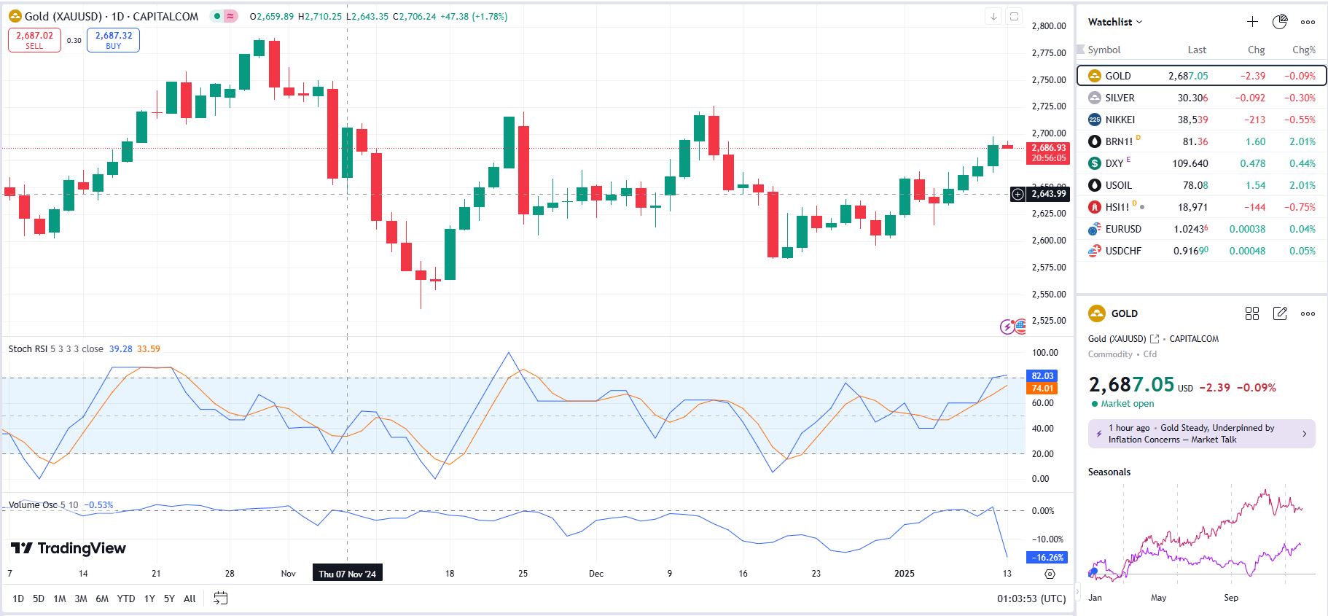Select the YTD time range
Viewport: 1328px width, 616px height.
pyautogui.click(x=126, y=599)
